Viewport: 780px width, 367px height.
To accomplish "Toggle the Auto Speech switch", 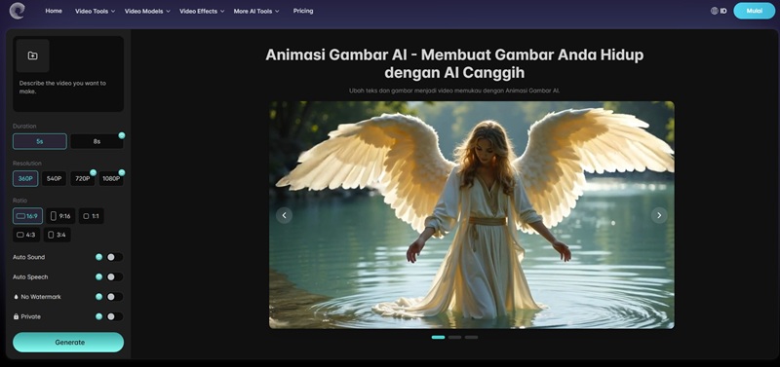I will (114, 277).
